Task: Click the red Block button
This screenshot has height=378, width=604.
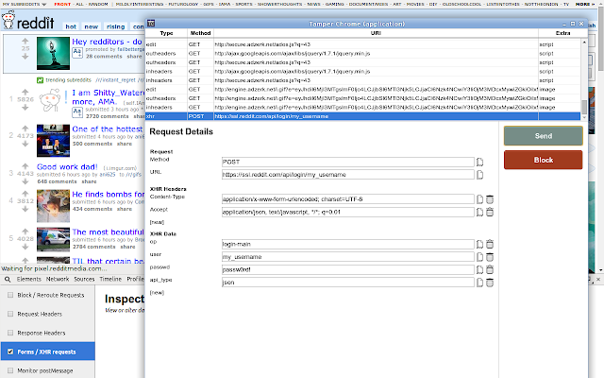Action: [x=543, y=160]
